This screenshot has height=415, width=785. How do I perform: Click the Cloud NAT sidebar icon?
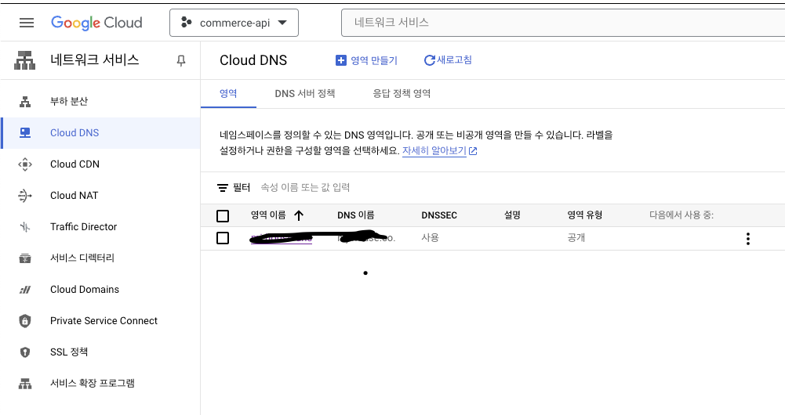[x=25, y=196]
